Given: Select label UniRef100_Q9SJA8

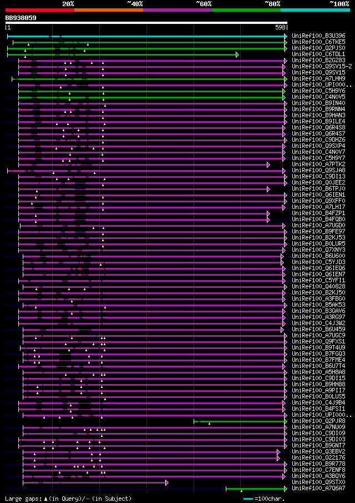Looking at the screenshot, I should tap(317, 170).
